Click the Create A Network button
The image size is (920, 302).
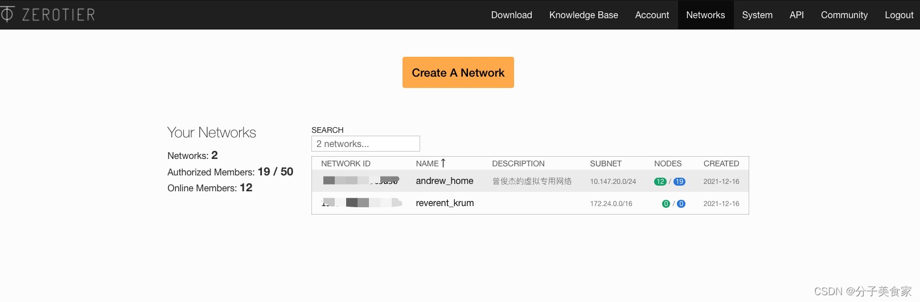458,73
